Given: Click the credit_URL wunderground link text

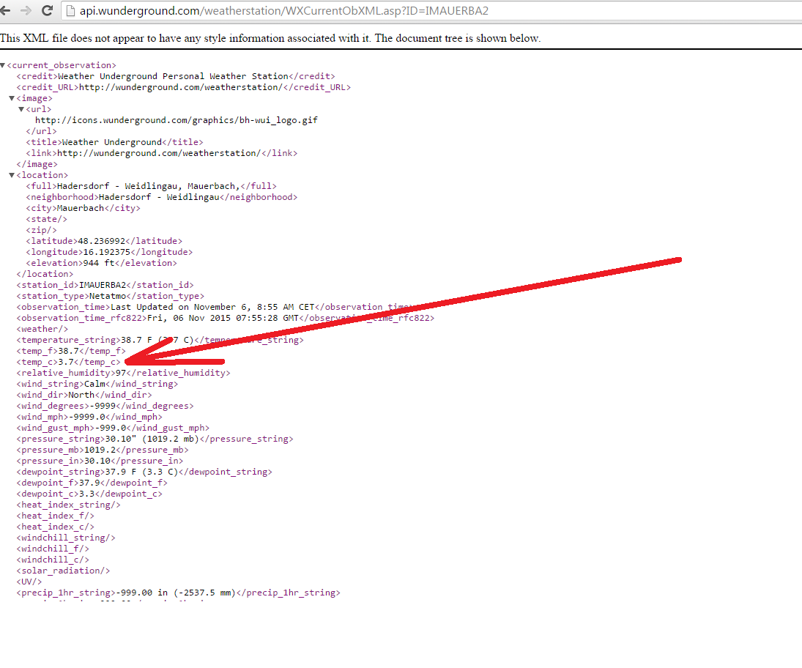Looking at the screenshot, I should [x=181, y=87].
